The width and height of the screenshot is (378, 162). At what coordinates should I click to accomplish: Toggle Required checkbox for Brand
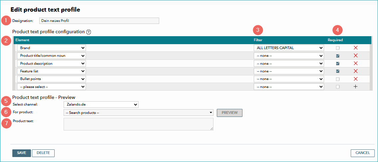pyautogui.click(x=338, y=48)
